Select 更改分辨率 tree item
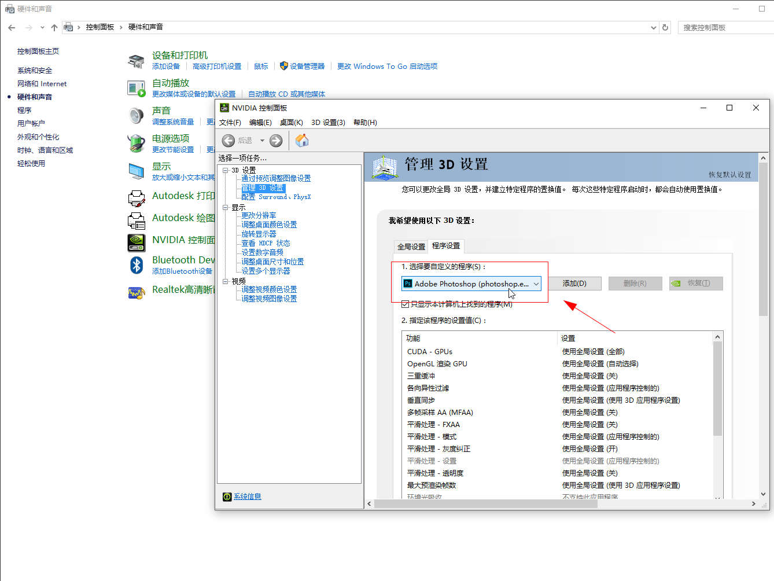 pyautogui.click(x=259, y=215)
